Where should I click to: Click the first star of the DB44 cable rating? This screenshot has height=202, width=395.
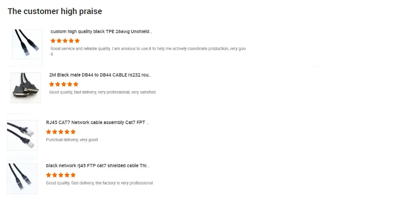point(52,84)
